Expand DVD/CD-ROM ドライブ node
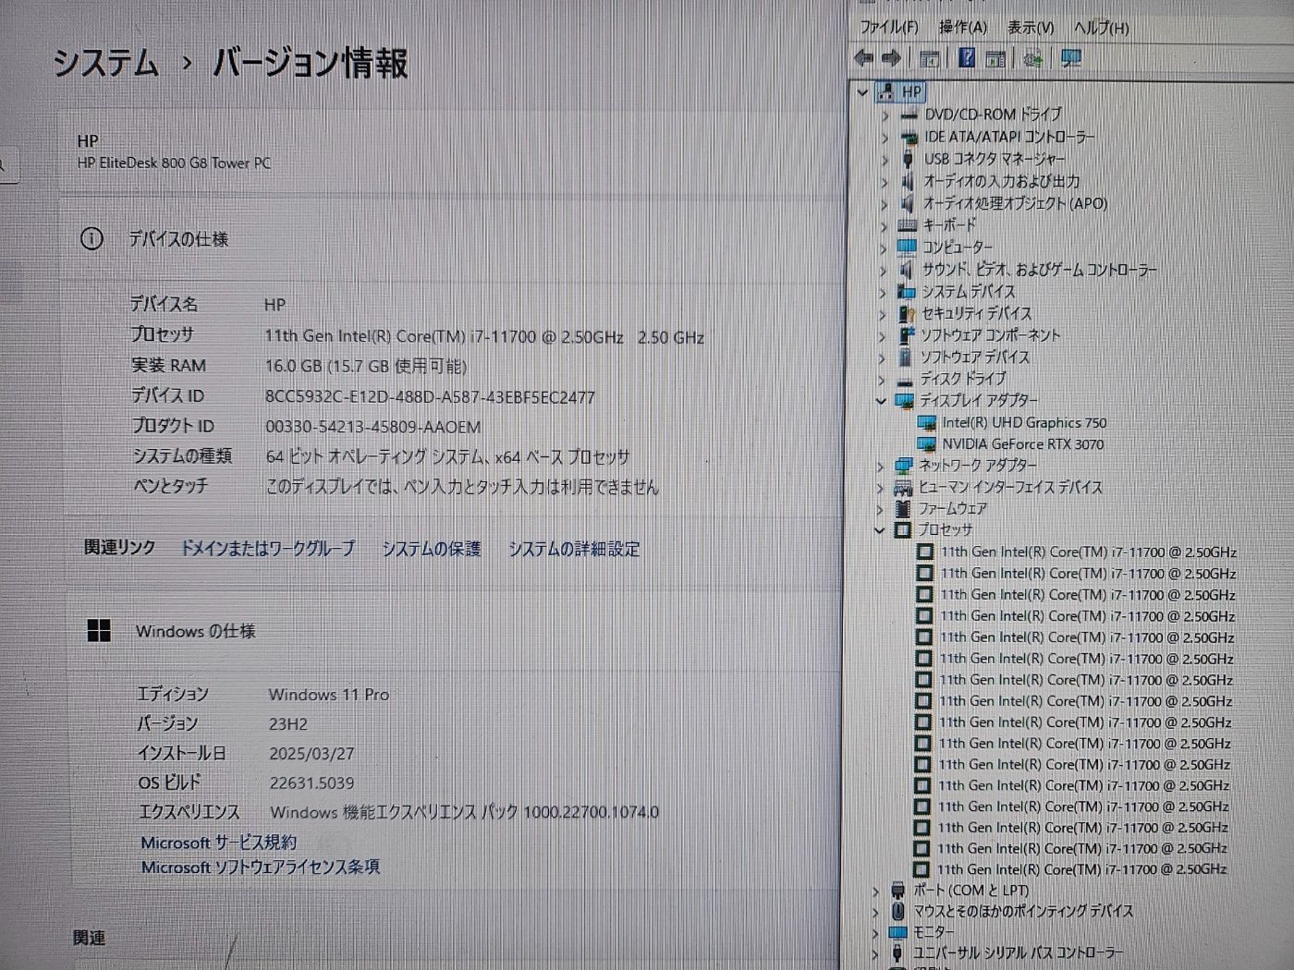 pyautogui.click(x=885, y=115)
